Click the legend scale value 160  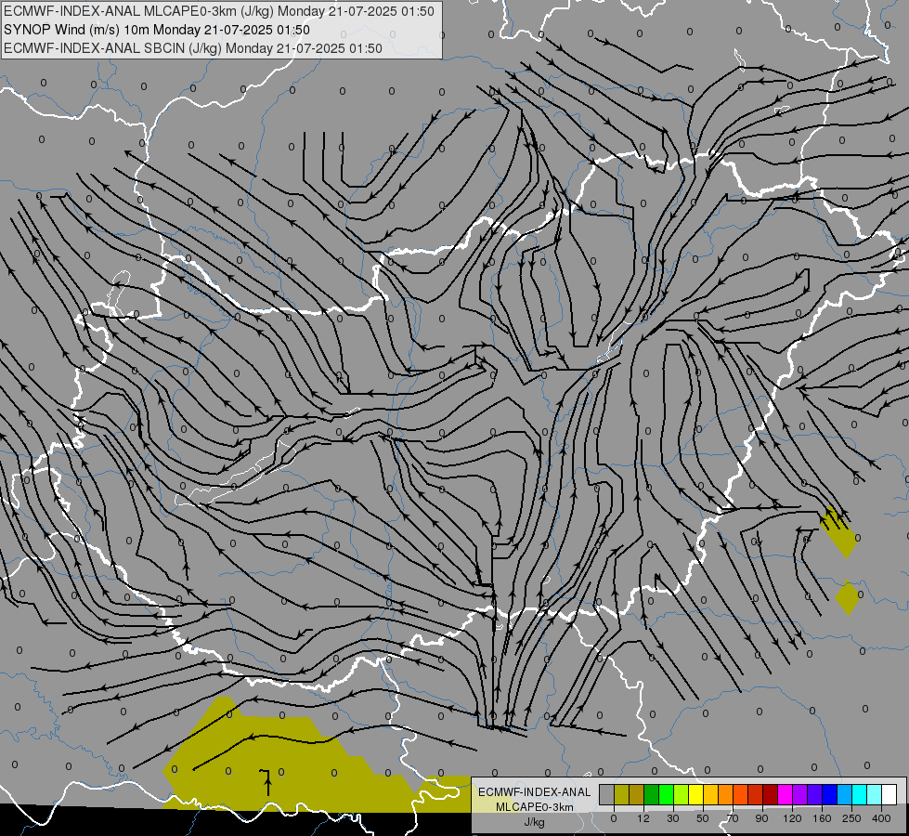[x=822, y=818]
